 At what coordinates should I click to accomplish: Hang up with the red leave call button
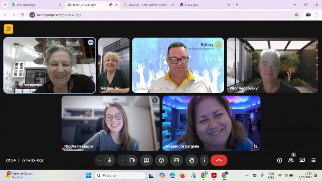[219, 160]
